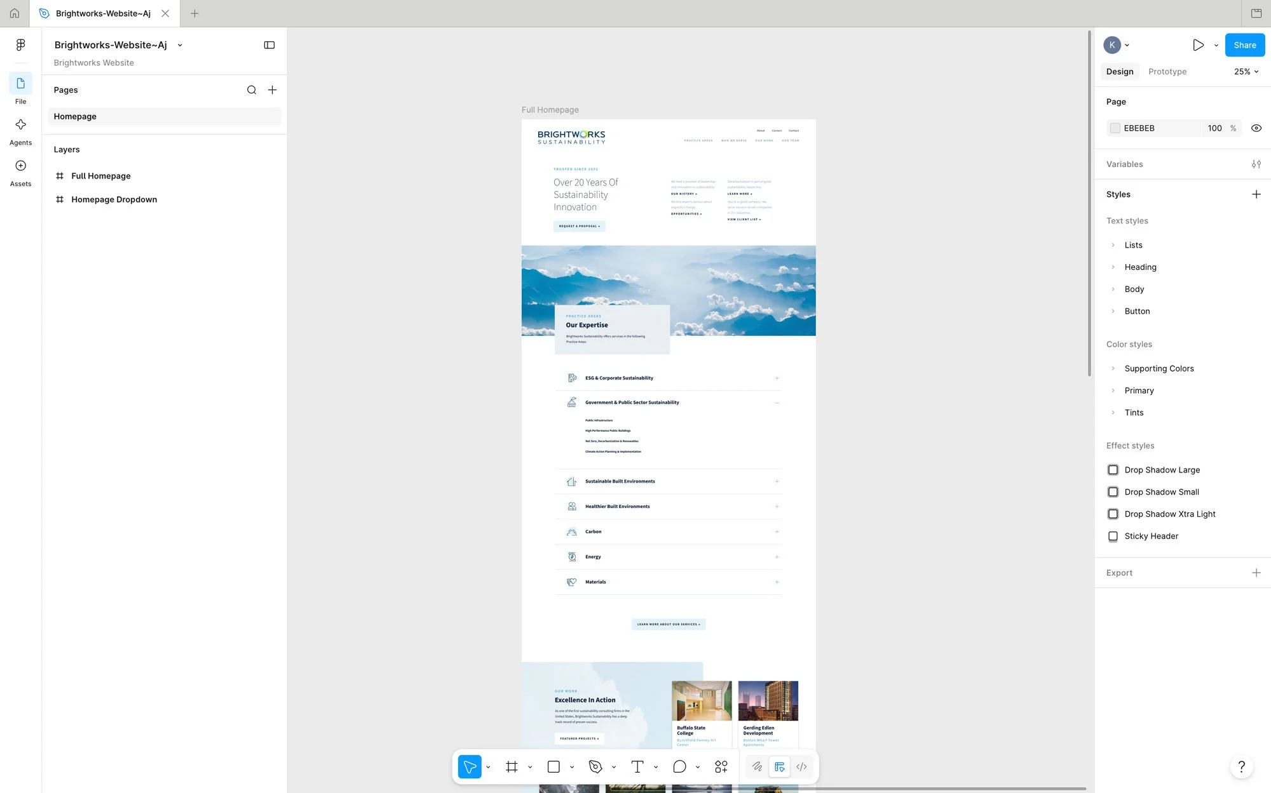The width and height of the screenshot is (1271, 793).
Task: Add a new style
Action: [1256, 194]
